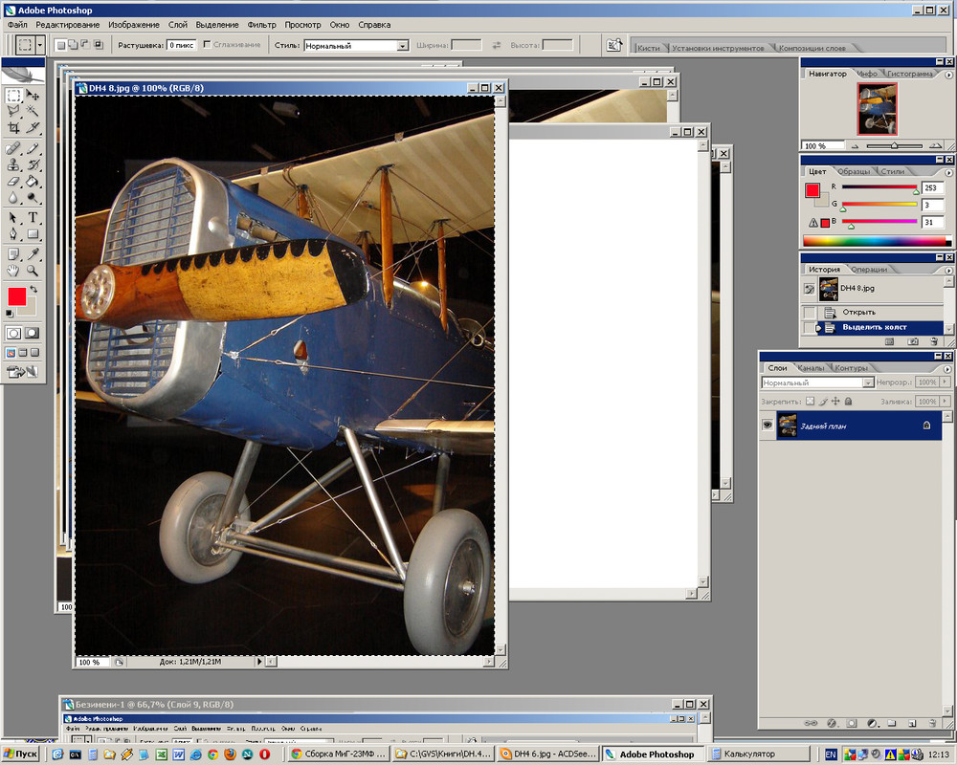Expand the Заливка fill arrow
This screenshot has width=957, height=765.
[x=945, y=402]
